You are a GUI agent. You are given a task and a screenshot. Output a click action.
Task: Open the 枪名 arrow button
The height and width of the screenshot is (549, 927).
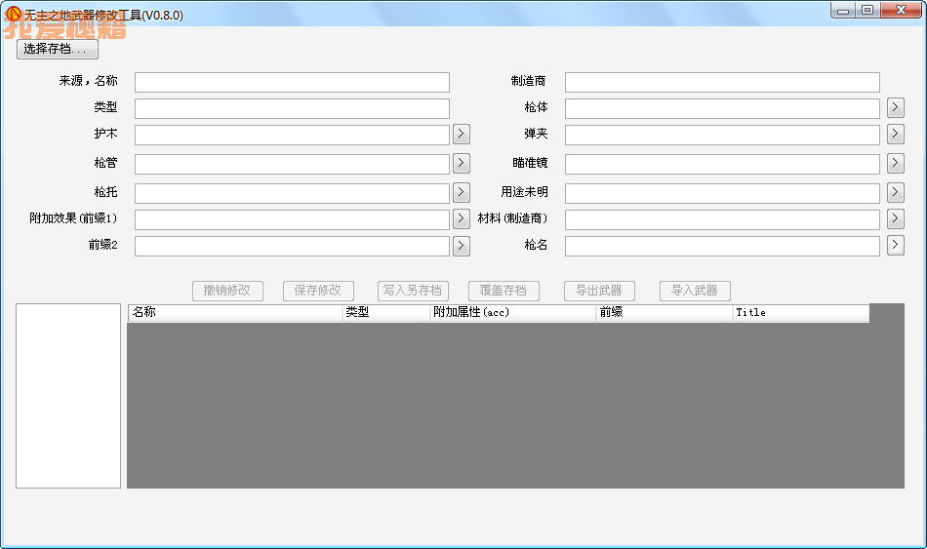[x=896, y=246]
